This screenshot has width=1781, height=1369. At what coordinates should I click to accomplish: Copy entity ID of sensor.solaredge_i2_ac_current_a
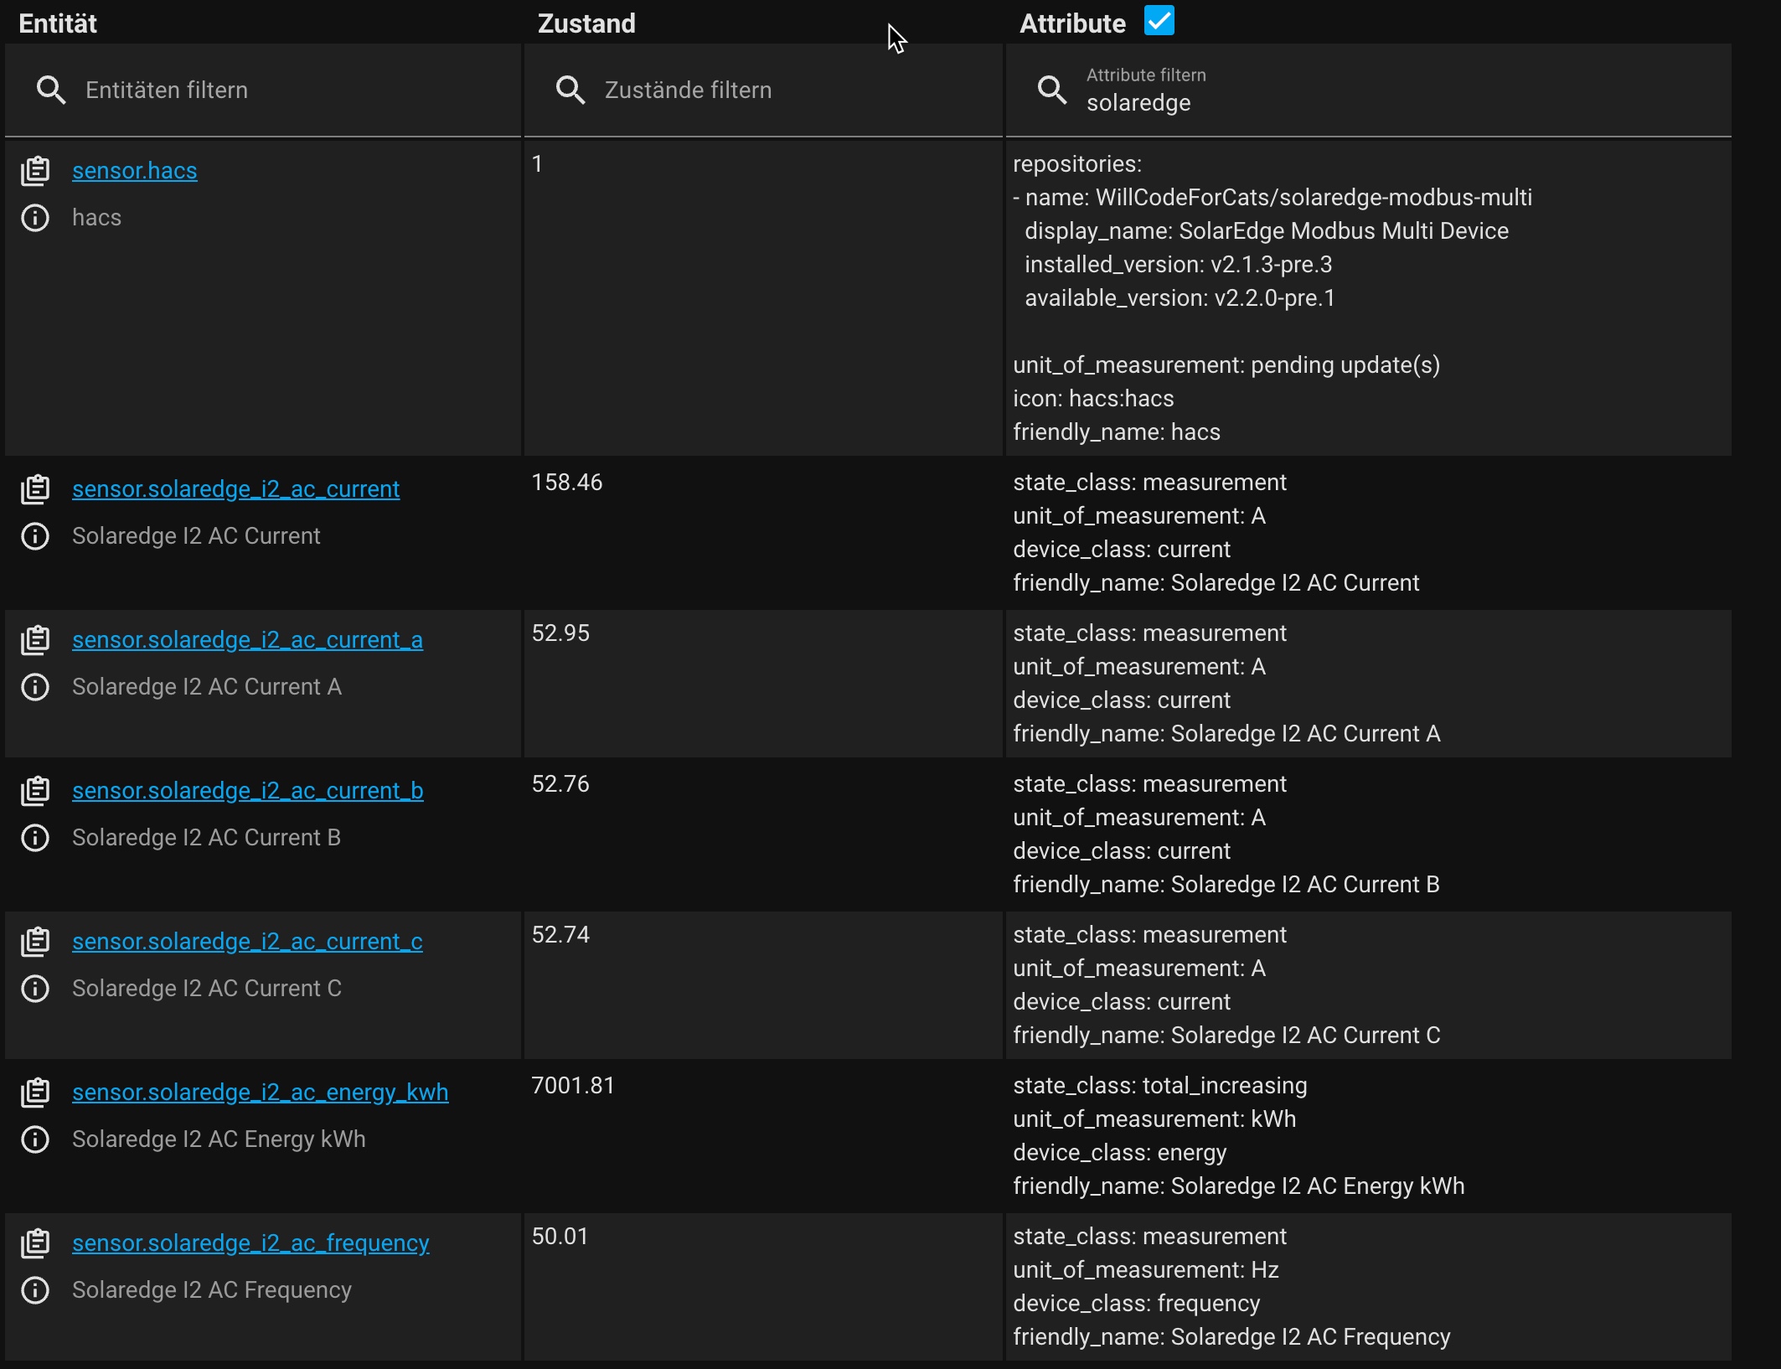click(x=36, y=639)
